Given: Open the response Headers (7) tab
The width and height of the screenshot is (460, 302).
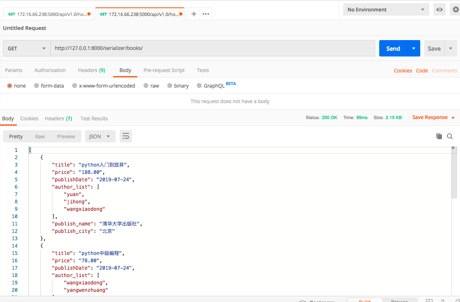Looking at the screenshot, I should (x=58, y=118).
